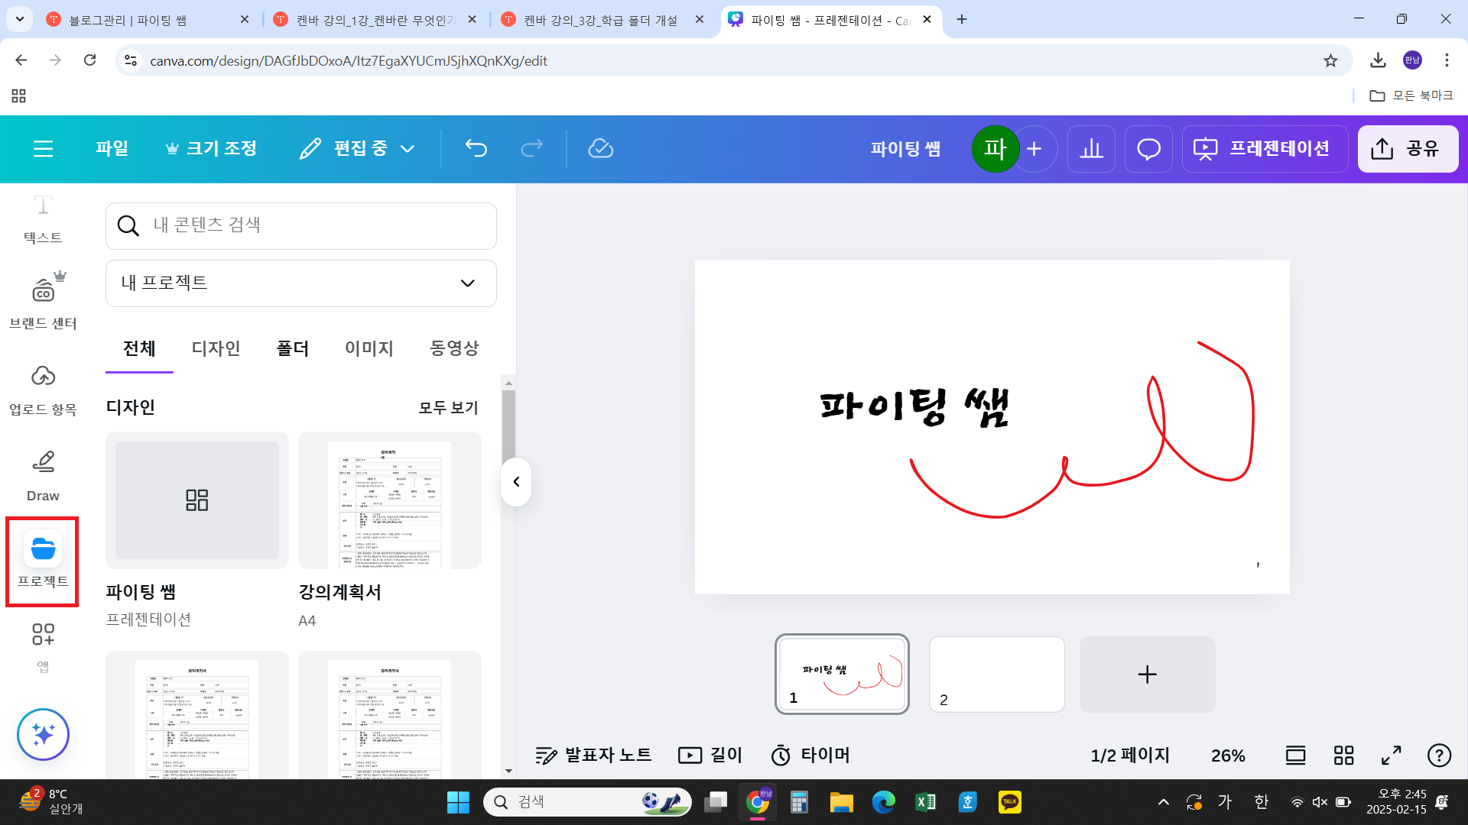The image size is (1468, 825).
Task: Open the 타이머 timer control
Action: click(x=810, y=755)
